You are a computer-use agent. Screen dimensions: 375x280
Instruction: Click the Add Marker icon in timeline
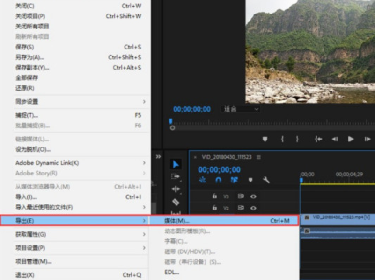[x=250, y=180]
